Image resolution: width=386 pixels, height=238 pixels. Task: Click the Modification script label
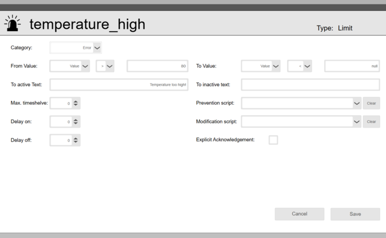pyautogui.click(x=216, y=121)
